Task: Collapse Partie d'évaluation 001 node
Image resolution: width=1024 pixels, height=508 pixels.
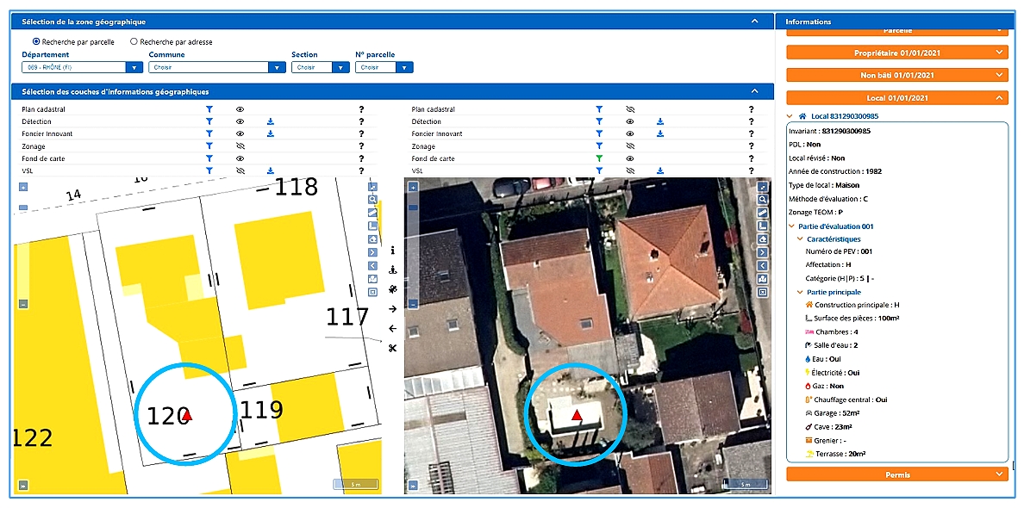Action: 792,227
